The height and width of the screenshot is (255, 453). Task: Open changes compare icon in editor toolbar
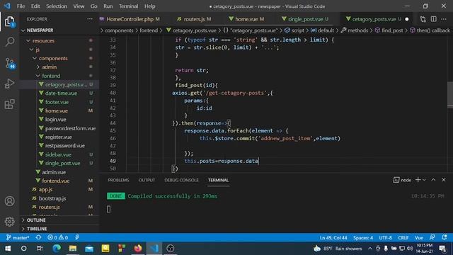point(423,19)
